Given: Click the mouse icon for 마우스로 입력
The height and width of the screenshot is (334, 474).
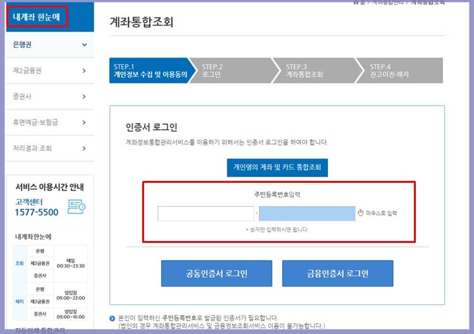Looking at the screenshot, I should (360, 213).
